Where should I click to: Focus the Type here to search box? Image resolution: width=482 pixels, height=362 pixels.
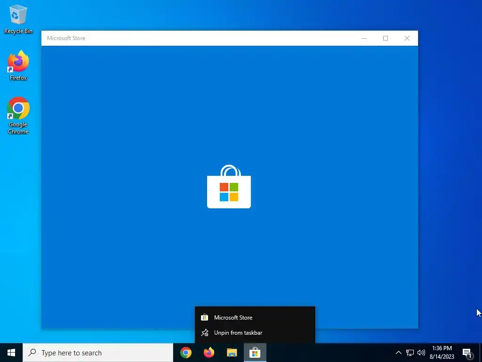98,353
